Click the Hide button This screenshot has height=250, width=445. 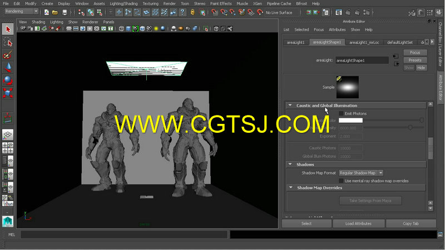(x=421, y=68)
